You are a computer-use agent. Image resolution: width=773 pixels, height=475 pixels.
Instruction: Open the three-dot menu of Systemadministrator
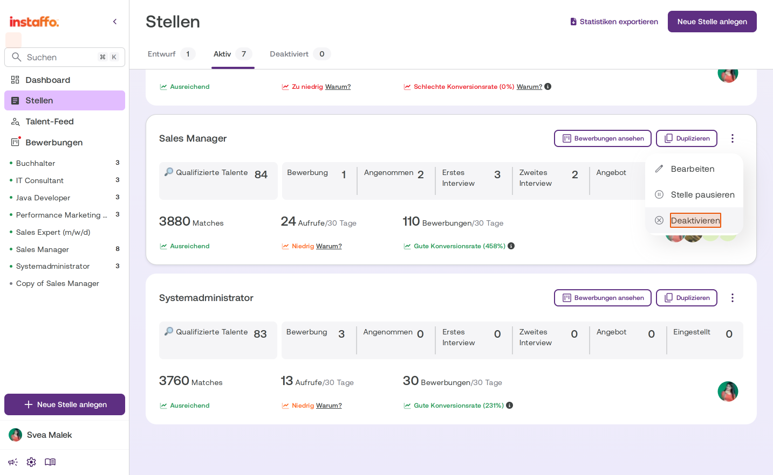[733, 298]
